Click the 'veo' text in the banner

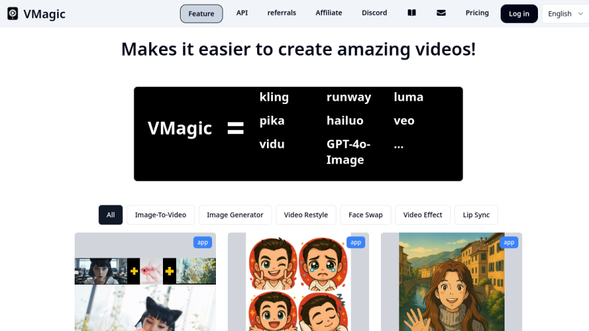click(404, 121)
